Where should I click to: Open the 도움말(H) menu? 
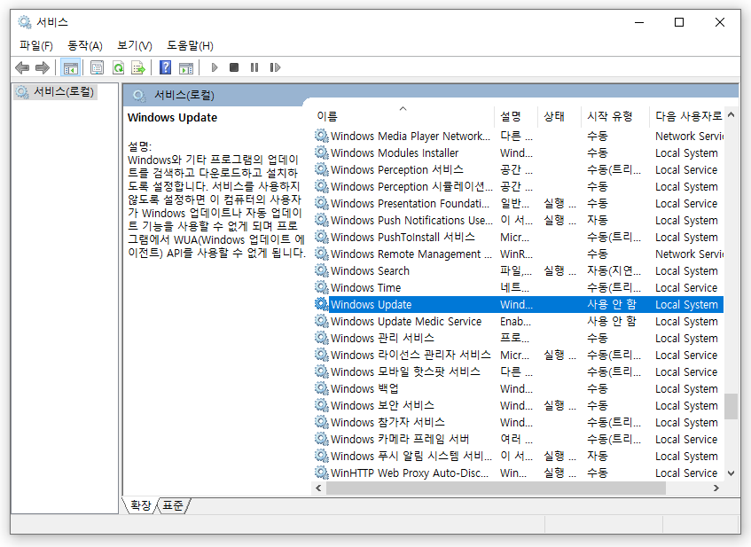click(190, 45)
